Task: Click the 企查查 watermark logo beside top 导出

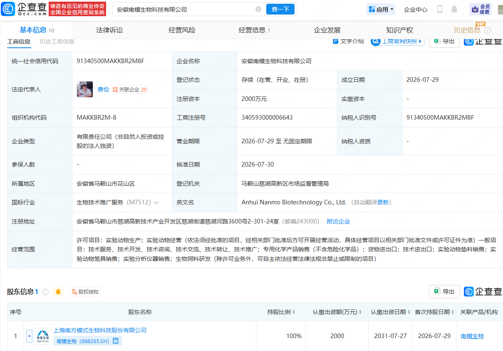Action: point(483,41)
